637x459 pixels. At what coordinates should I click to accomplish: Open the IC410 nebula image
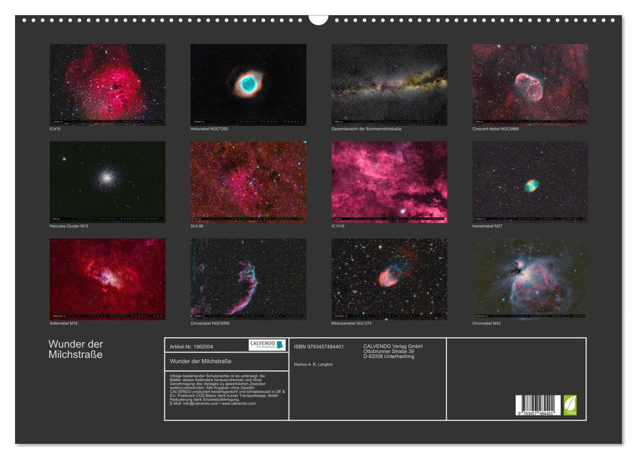108,85
